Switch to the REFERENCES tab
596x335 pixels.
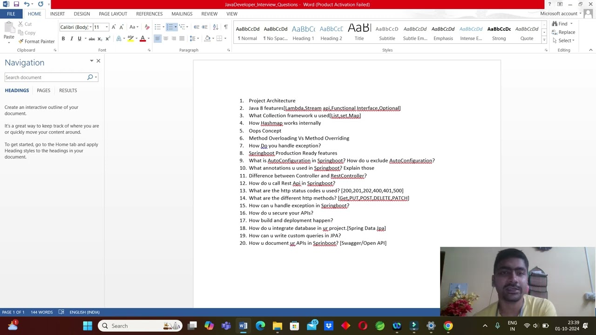(x=149, y=14)
